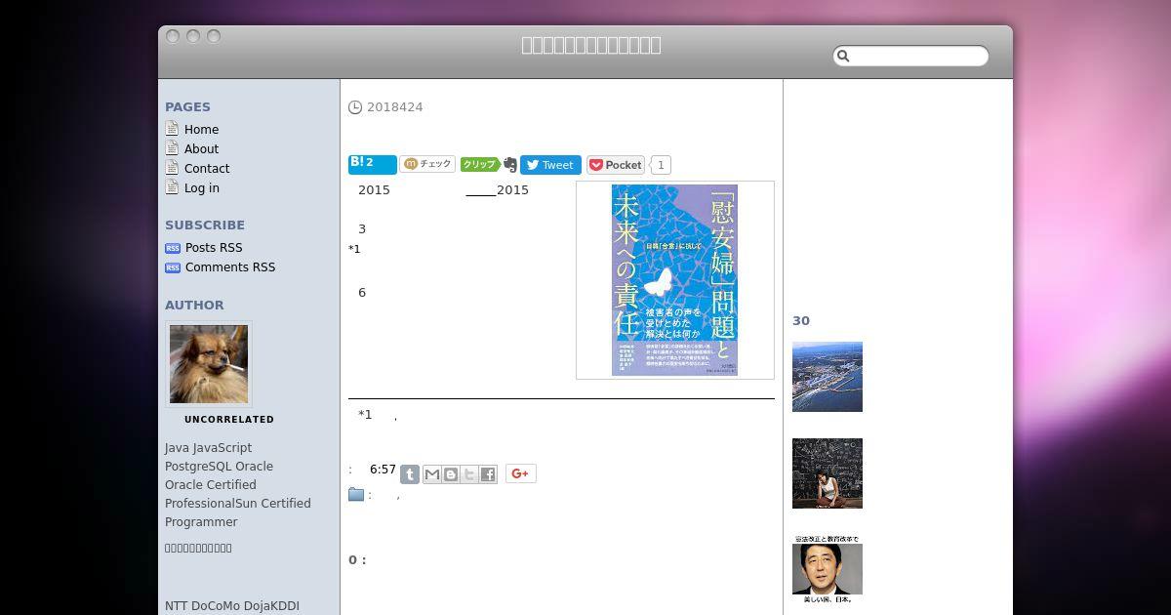1171x615 pixels.
Task: Click the Log in document icon
Action: tap(172, 187)
